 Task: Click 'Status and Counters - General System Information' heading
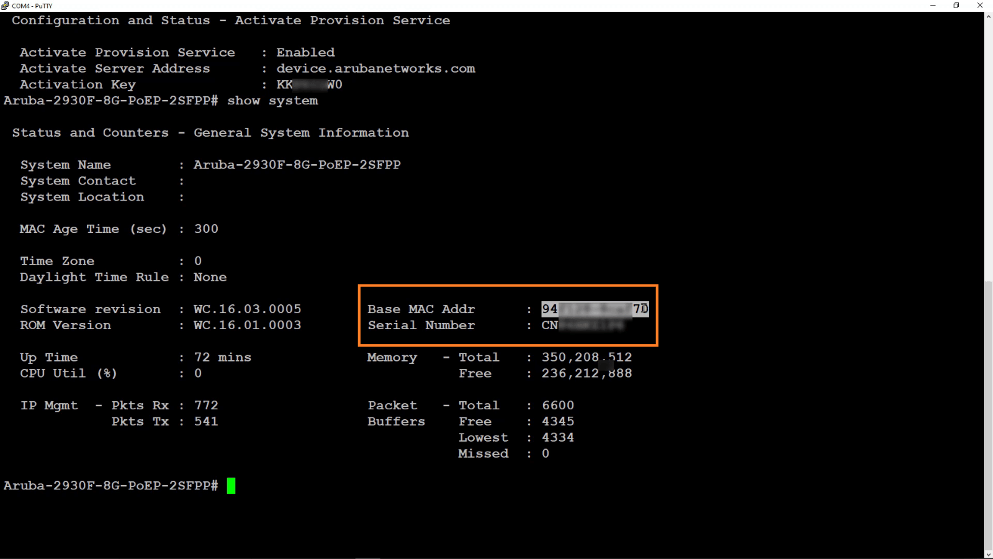210,132
